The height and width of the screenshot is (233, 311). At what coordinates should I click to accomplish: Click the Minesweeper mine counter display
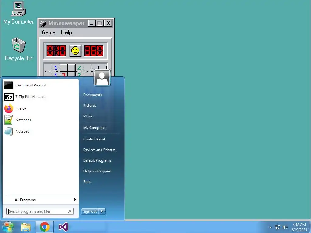[x=56, y=51]
